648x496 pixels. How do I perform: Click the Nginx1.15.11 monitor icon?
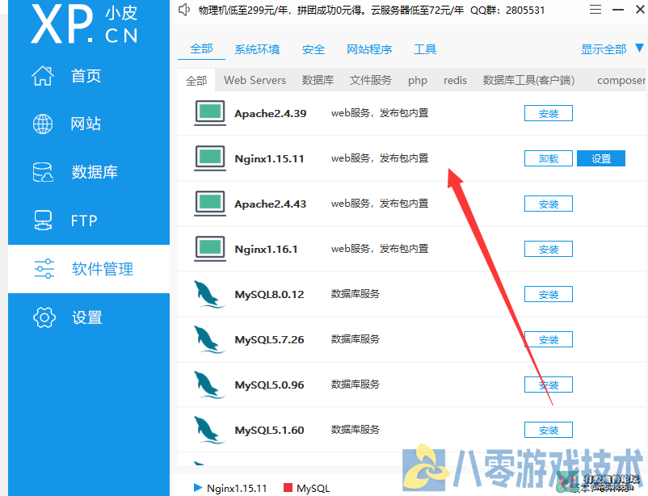[209, 158]
